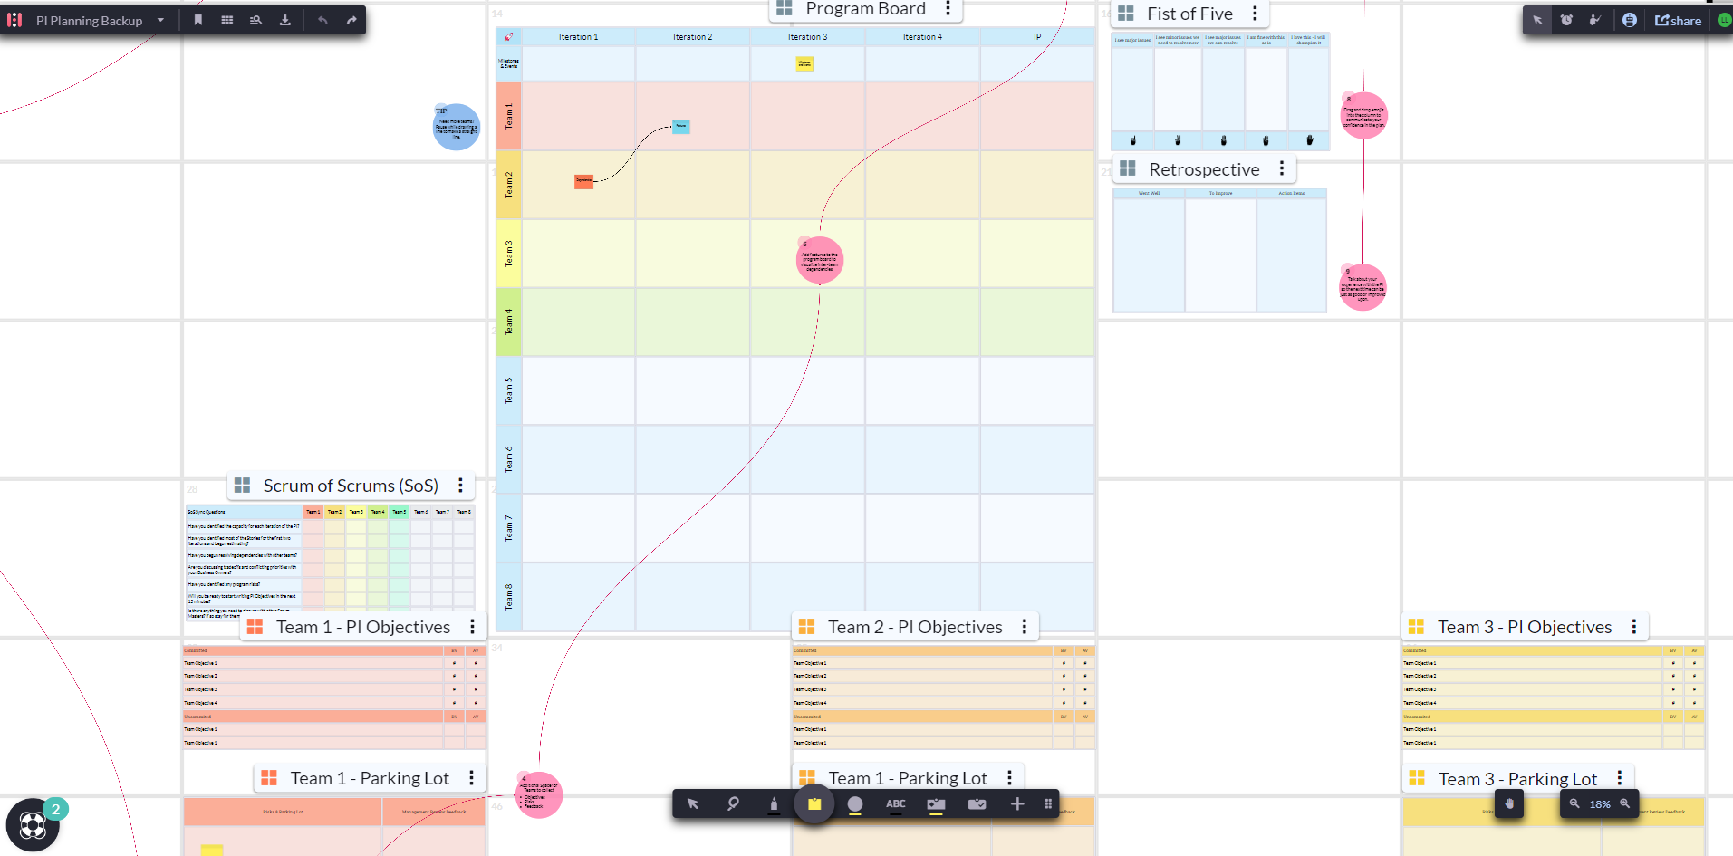Pick the circle shape tool

pyautogui.click(x=854, y=804)
